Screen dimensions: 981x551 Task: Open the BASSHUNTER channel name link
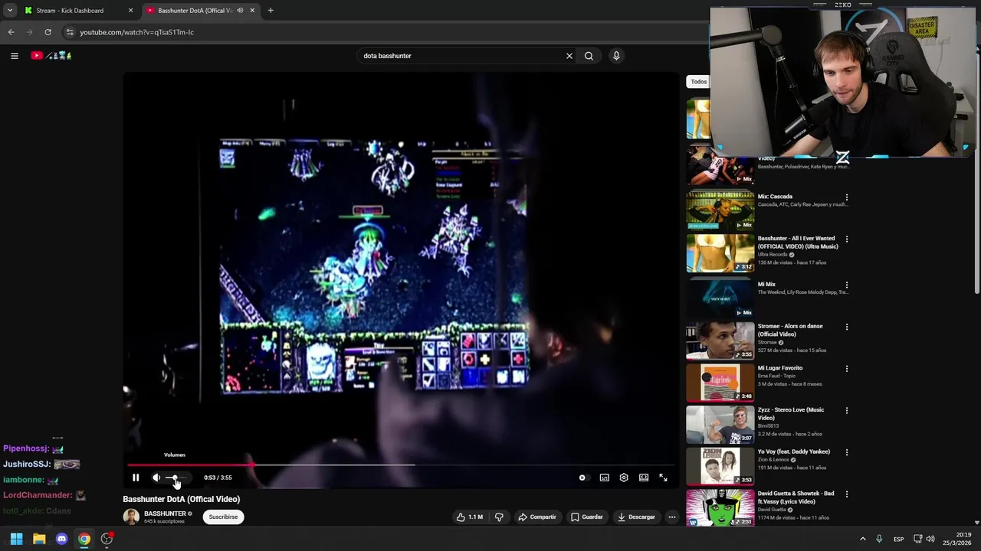click(x=165, y=514)
